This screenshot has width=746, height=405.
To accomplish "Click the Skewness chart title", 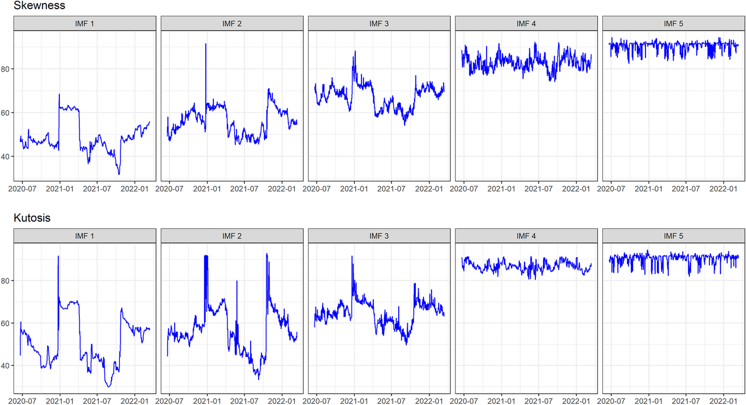I will coord(39,6).
